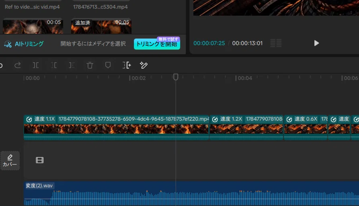Select the creature media thumbnail without the 追加済 badge

point(33,26)
